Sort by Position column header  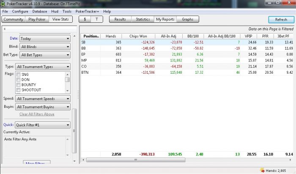click(91, 36)
